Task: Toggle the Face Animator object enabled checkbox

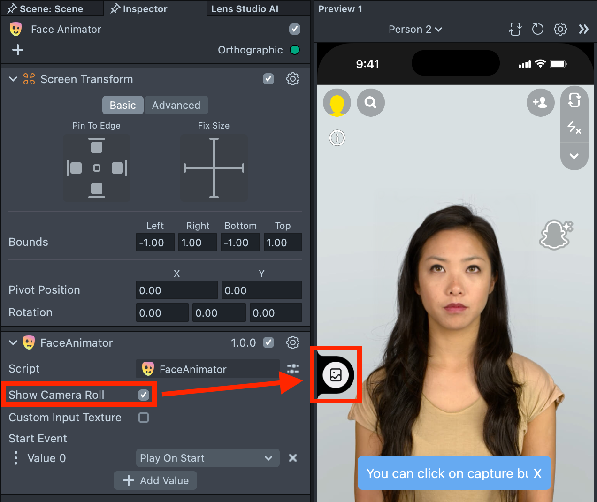Action: (295, 29)
